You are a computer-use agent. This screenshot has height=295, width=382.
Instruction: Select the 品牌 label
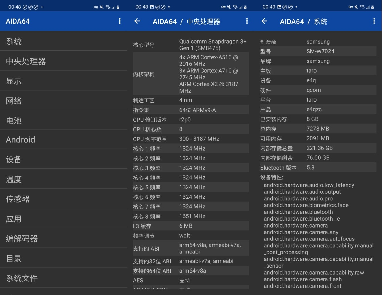coord(265,61)
